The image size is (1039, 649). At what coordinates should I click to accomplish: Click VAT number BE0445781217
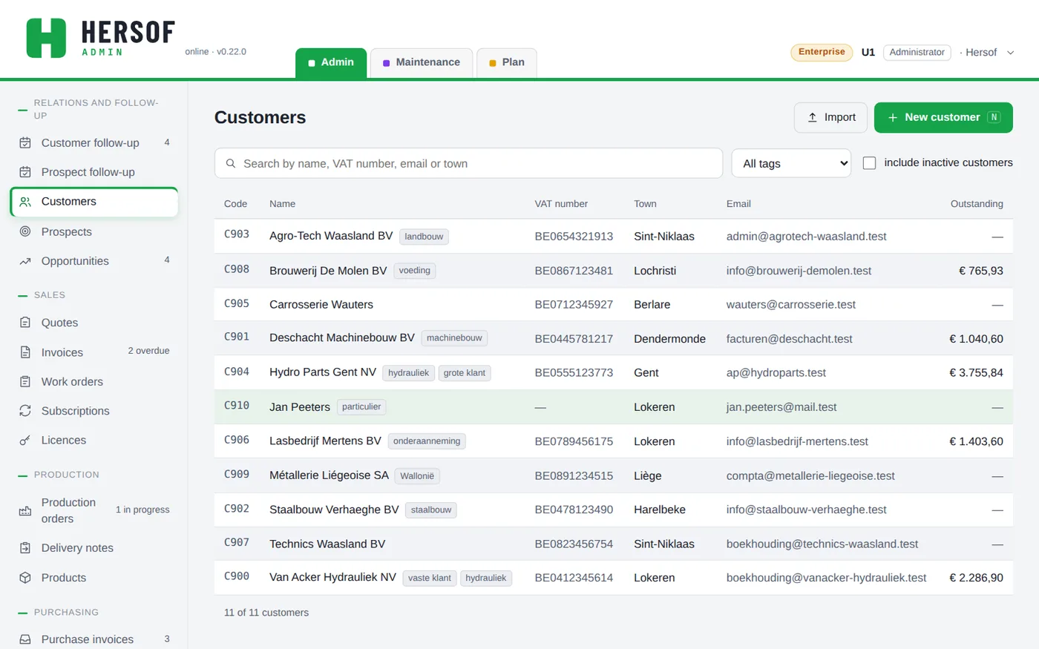point(574,339)
